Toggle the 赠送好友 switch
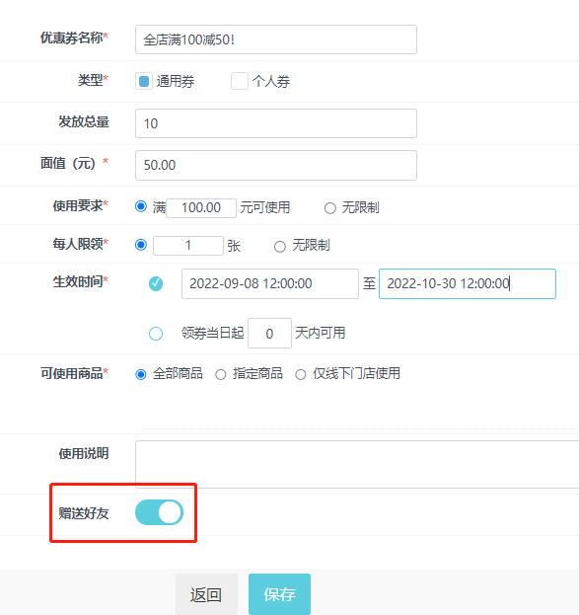Image resolution: width=579 pixels, height=615 pixels. pyautogui.click(x=159, y=512)
